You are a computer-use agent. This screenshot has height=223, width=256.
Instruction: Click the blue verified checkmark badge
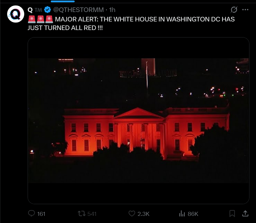pos(48,10)
